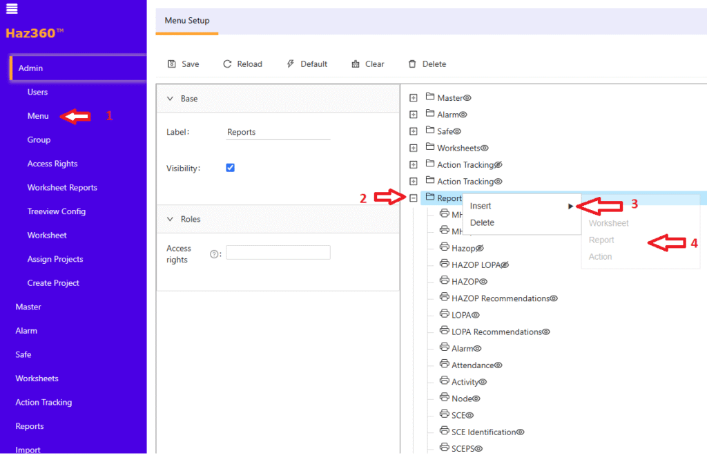This screenshot has height=460, width=707.
Task: Select the Menu Setup tab
Action: [x=187, y=21]
